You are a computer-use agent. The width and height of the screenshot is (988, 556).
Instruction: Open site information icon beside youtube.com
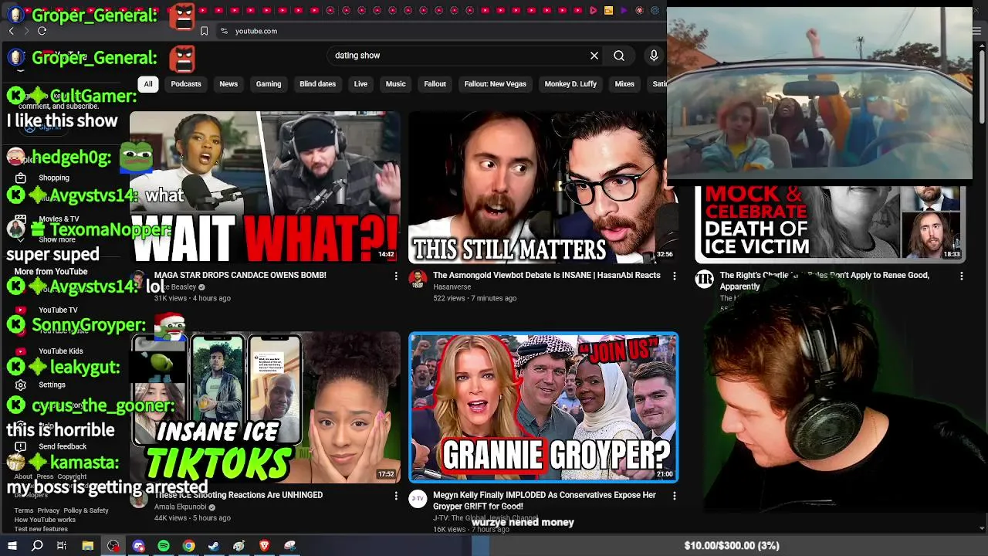tap(224, 31)
